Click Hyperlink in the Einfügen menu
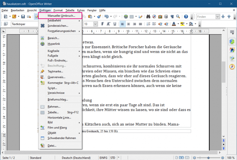The height and width of the screenshot is (160, 237). click(54, 44)
